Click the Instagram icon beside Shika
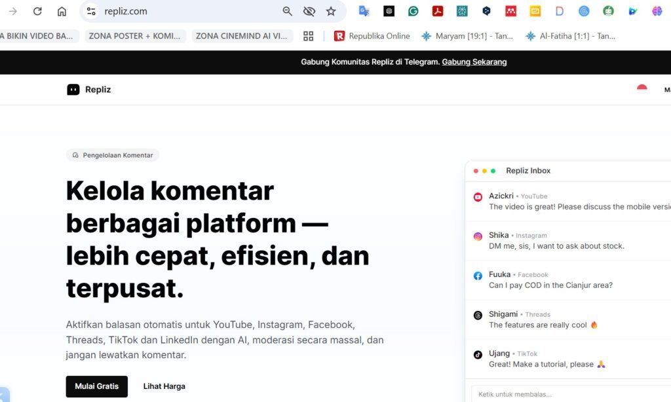Image resolution: width=671 pixels, height=402 pixels. pyautogui.click(x=478, y=236)
